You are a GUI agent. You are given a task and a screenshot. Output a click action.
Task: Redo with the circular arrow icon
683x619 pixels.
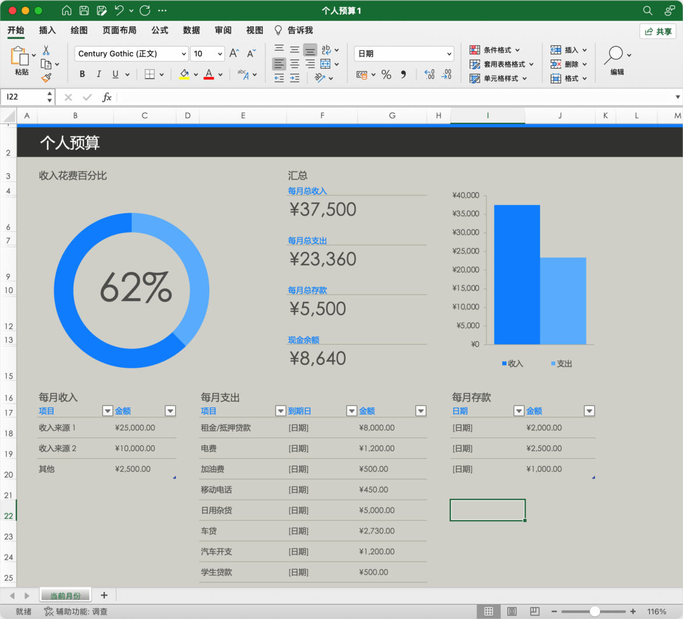point(145,10)
